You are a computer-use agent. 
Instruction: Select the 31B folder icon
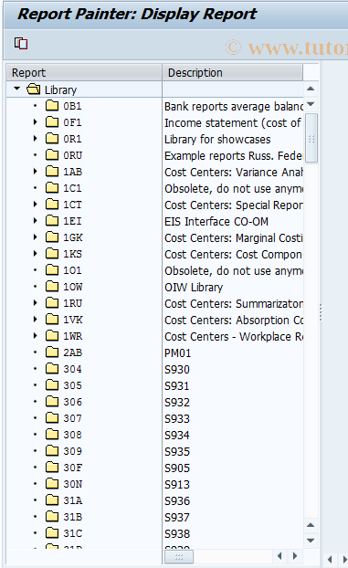coord(52,517)
